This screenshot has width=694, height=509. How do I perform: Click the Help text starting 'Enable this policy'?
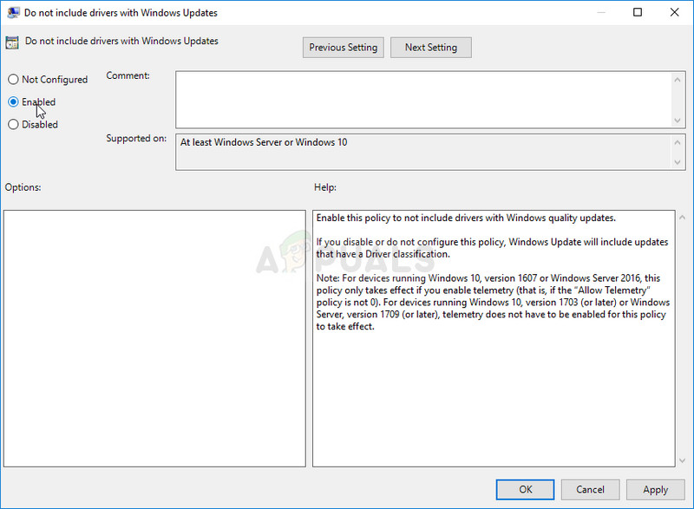click(x=466, y=218)
